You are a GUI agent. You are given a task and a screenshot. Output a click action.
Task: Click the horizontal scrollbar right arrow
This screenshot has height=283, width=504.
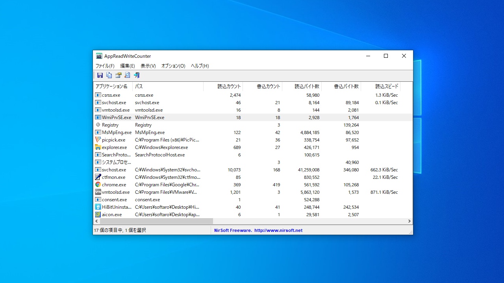pyautogui.click(x=409, y=221)
